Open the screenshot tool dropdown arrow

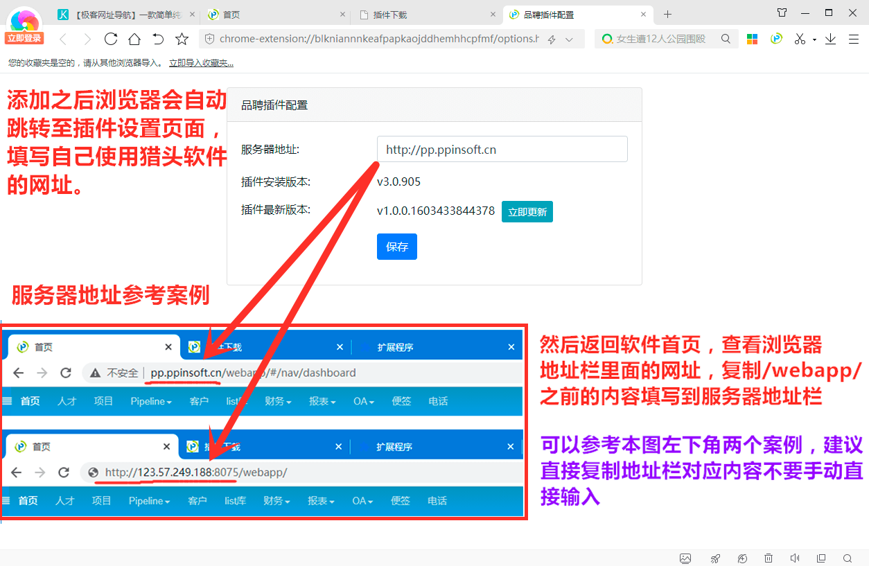(x=814, y=39)
